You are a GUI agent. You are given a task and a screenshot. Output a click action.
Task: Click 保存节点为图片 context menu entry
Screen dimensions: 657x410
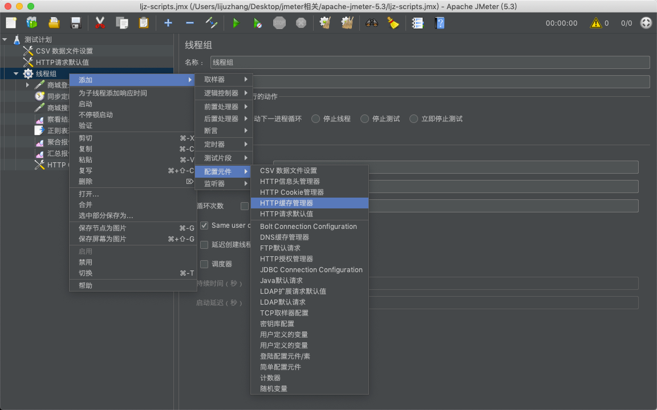(x=133, y=228)
